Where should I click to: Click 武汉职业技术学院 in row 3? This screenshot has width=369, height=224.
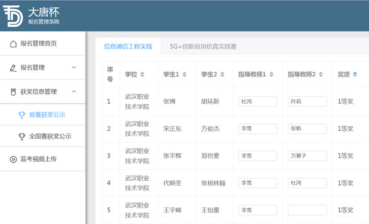click(x=137, y=156)
